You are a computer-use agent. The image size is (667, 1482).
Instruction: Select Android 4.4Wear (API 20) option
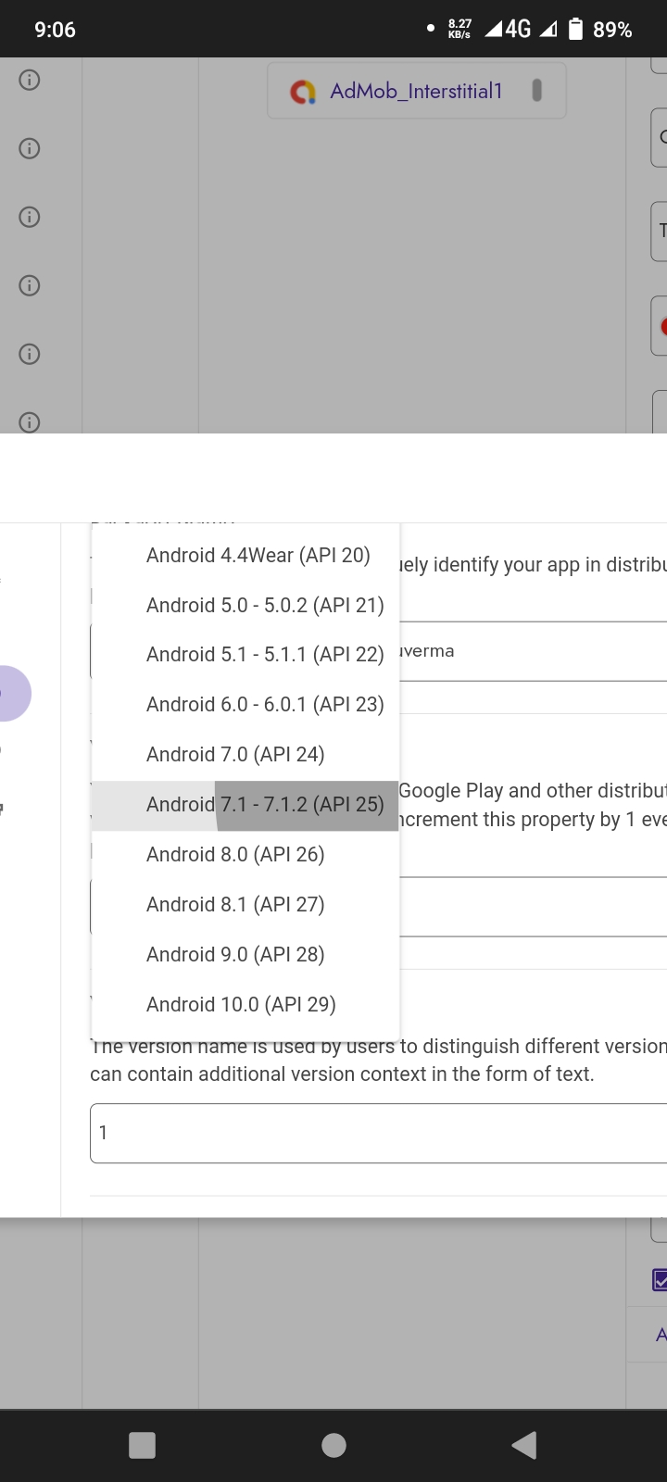[x=258, y=555]
